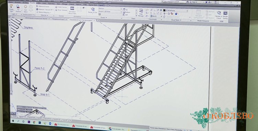Select the No Shadows icon

coord(18,9)
